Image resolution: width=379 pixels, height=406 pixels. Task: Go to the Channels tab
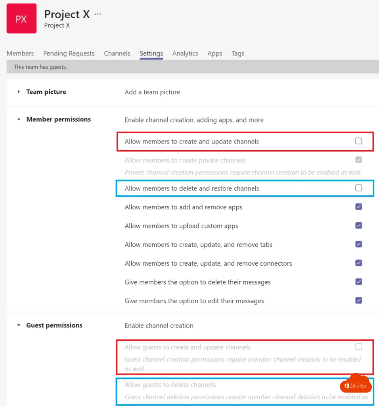click(x=117, y=54)
